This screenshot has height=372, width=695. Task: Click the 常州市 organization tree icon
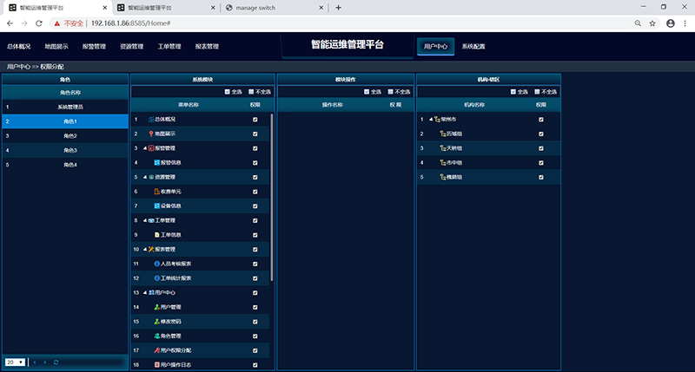(x=437, y=119)
